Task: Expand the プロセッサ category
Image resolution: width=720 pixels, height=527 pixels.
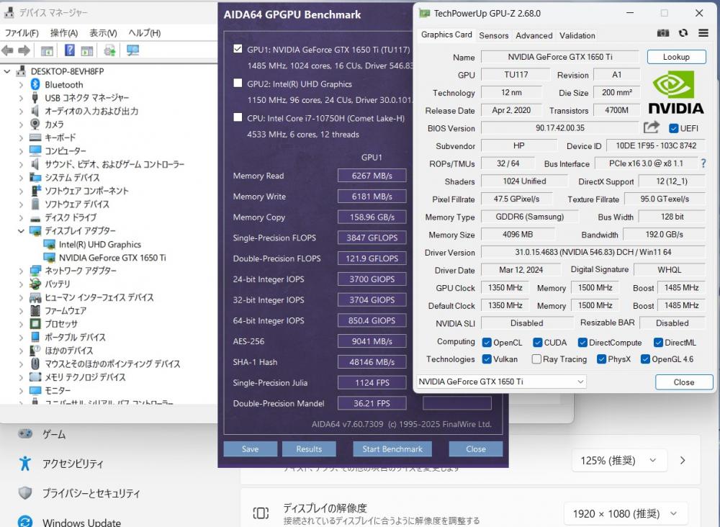Action: pyautogui.click(x=21, y=324)
